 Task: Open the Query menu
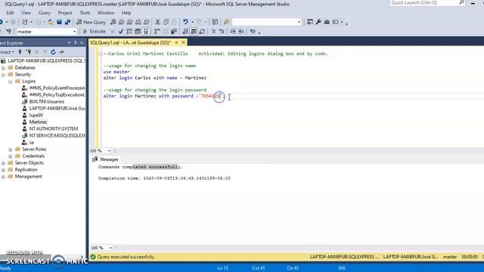(x=44, y=13)
